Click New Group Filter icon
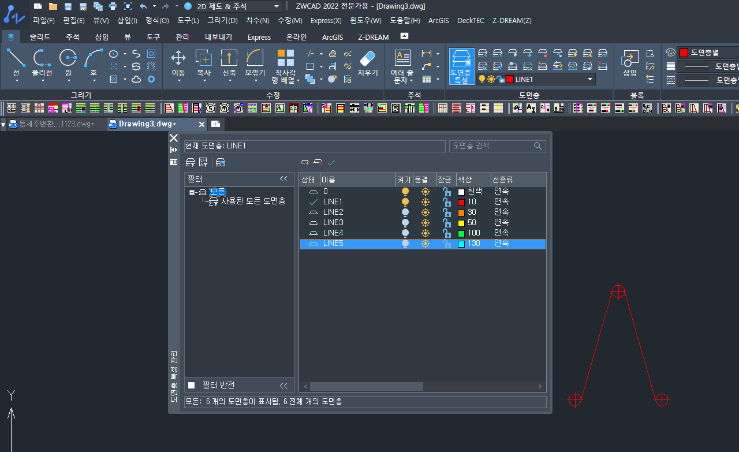739x452 pixels. tap(203, 162)
